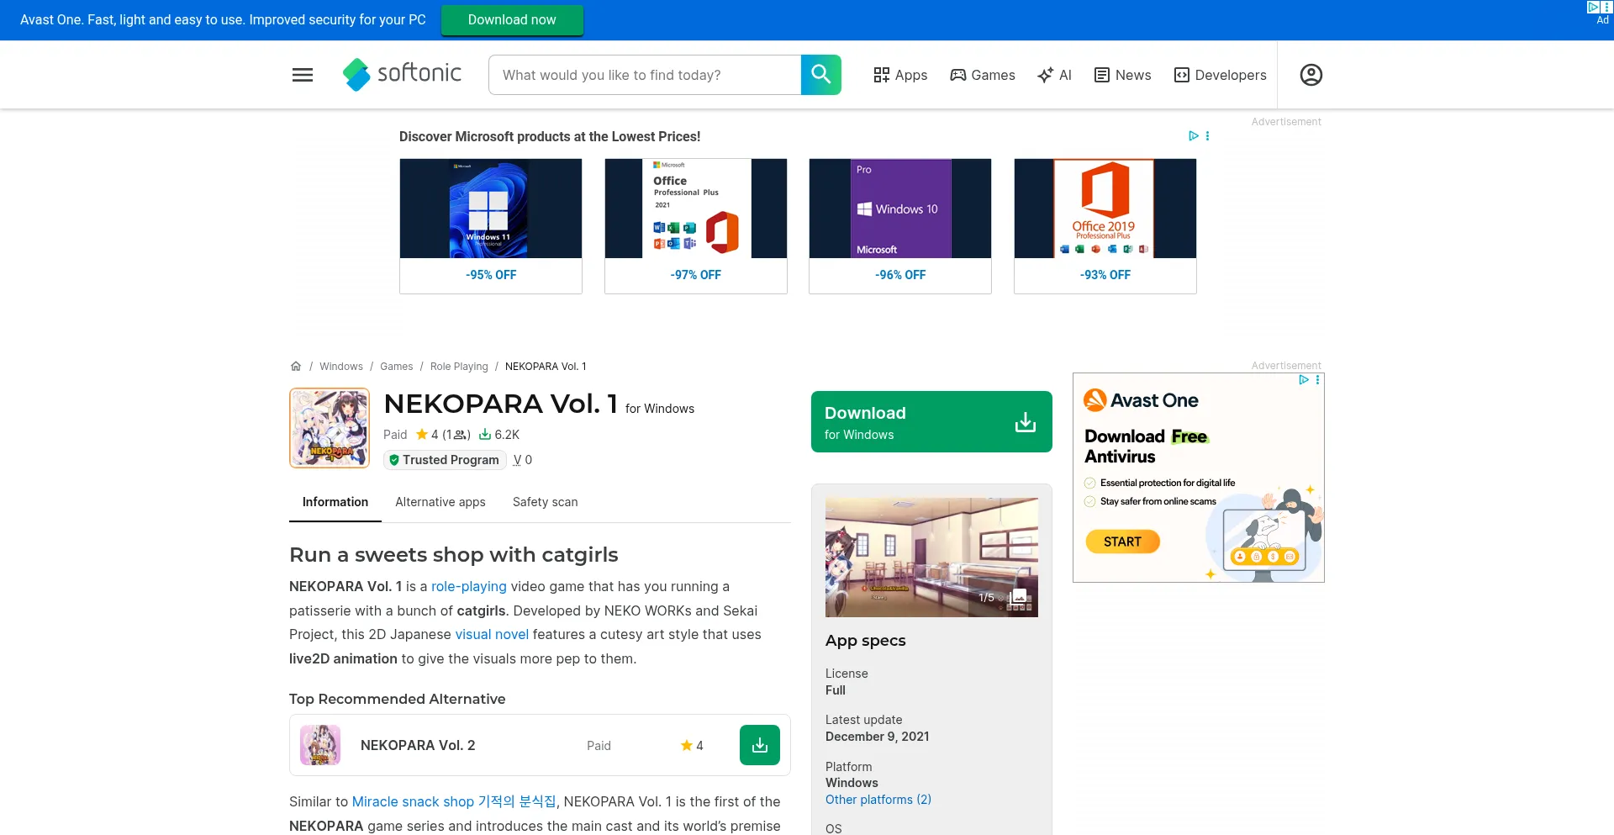Open the hamburger menu
This screenshot has width=1614, height=835.
pyautogui.click(x=303, y=75)
